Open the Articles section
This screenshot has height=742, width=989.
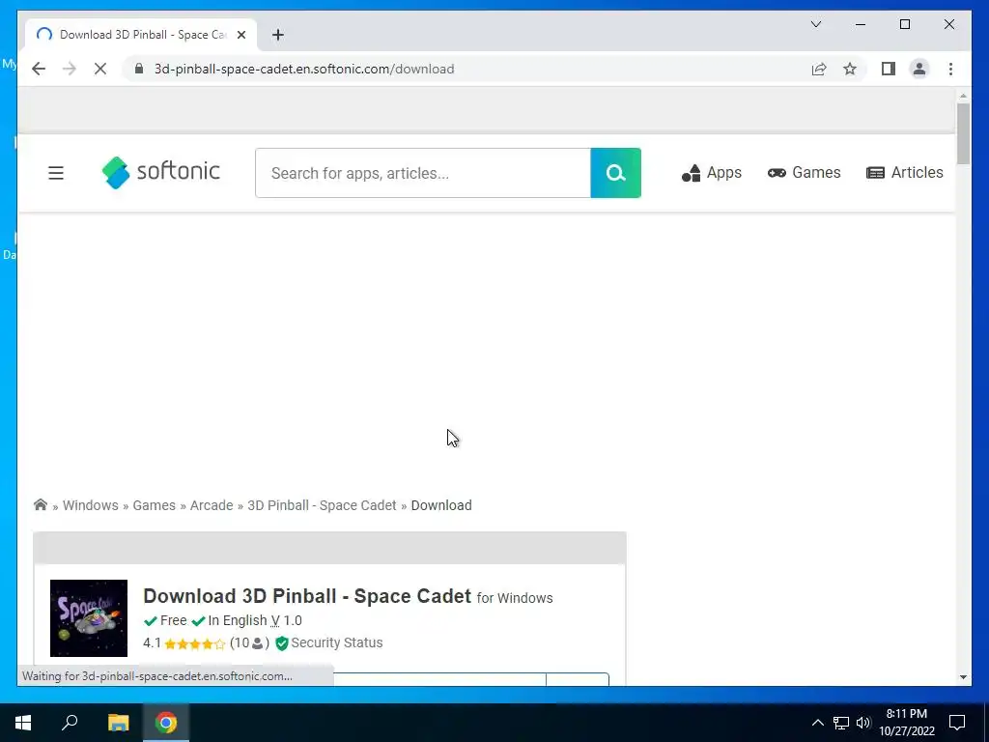[x=904, y=172]
